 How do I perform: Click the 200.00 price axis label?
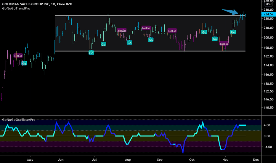268,37
